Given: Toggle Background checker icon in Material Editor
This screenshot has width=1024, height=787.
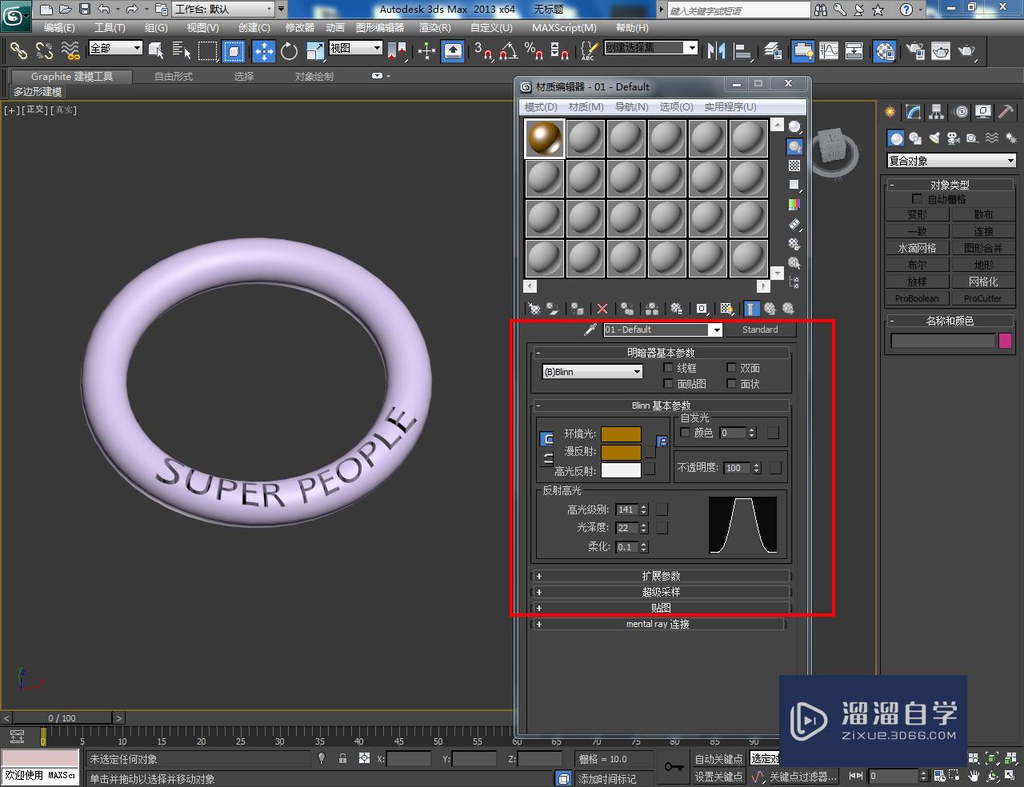Looking at the screenshot, I should pyautogui.click(x=794, y=166).
